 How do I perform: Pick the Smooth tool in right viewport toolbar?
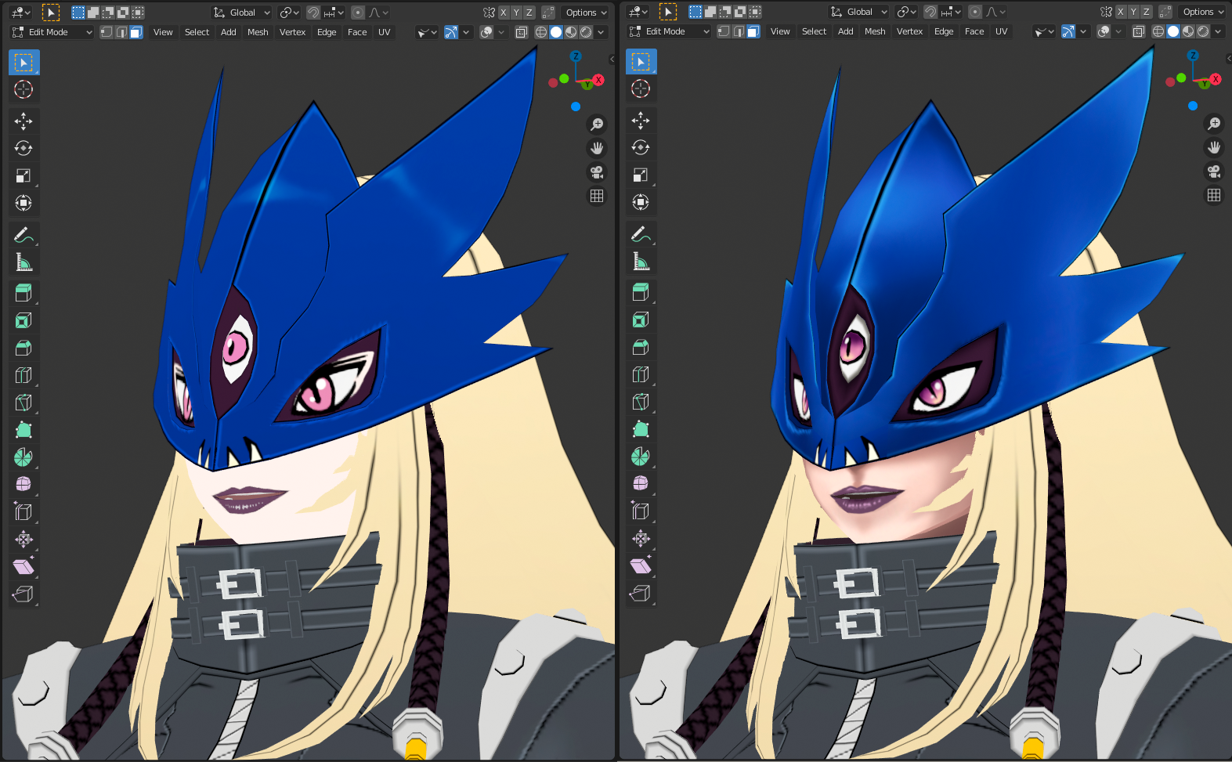coord(641,483)
